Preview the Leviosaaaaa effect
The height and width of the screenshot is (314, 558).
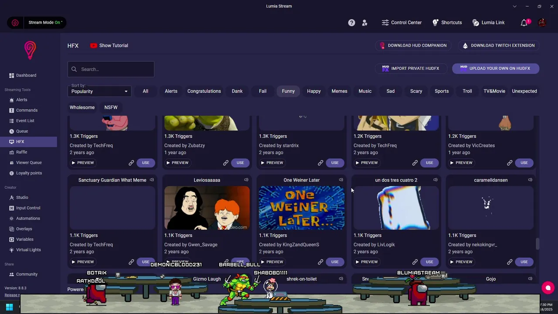pos(177,262)
